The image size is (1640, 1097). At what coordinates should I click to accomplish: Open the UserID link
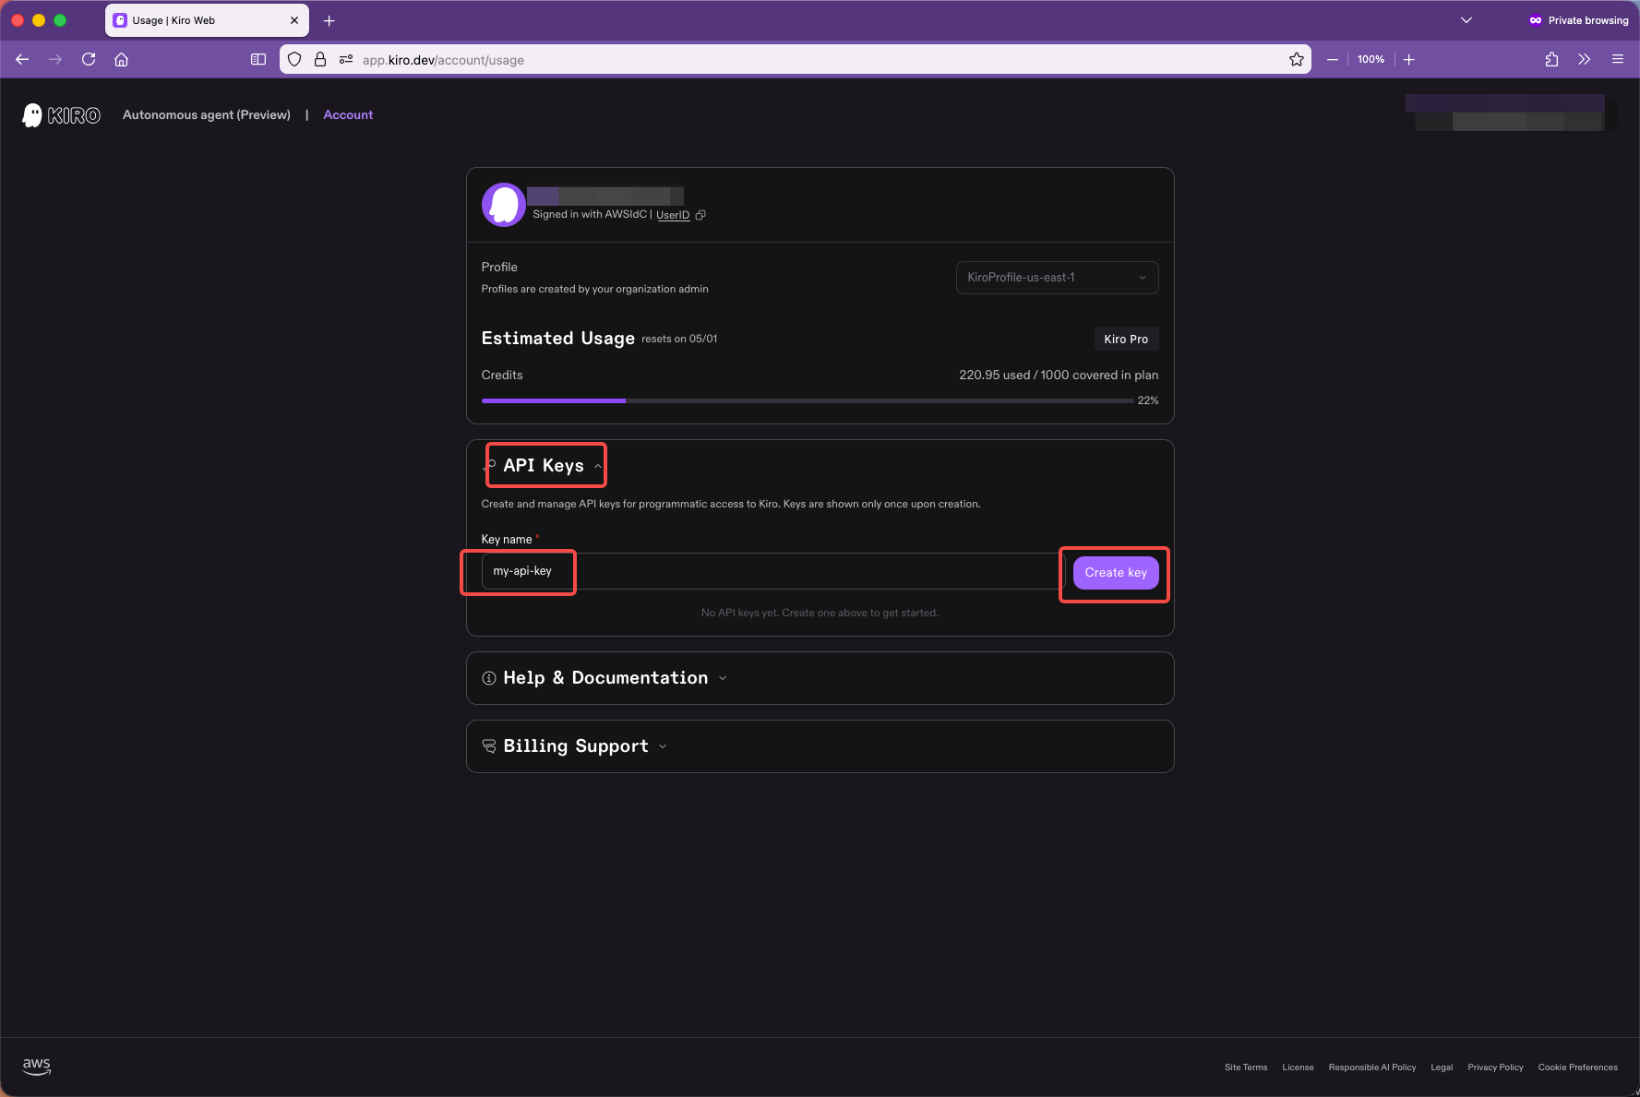(673, 215)
